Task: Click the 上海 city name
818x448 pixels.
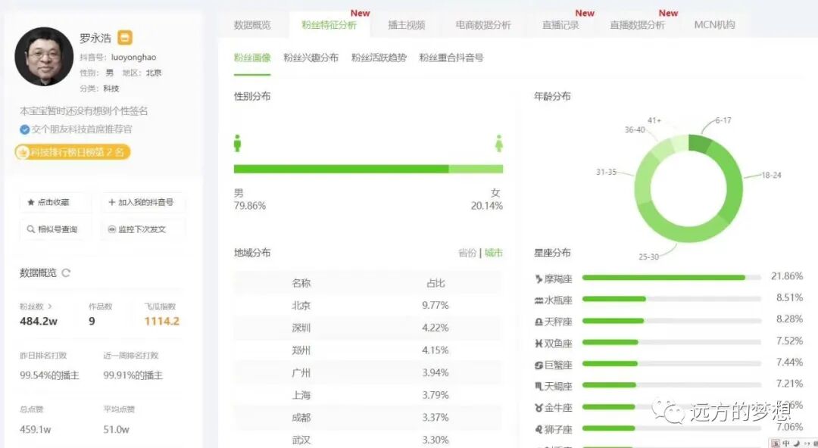Action: [x=301, y=395]
